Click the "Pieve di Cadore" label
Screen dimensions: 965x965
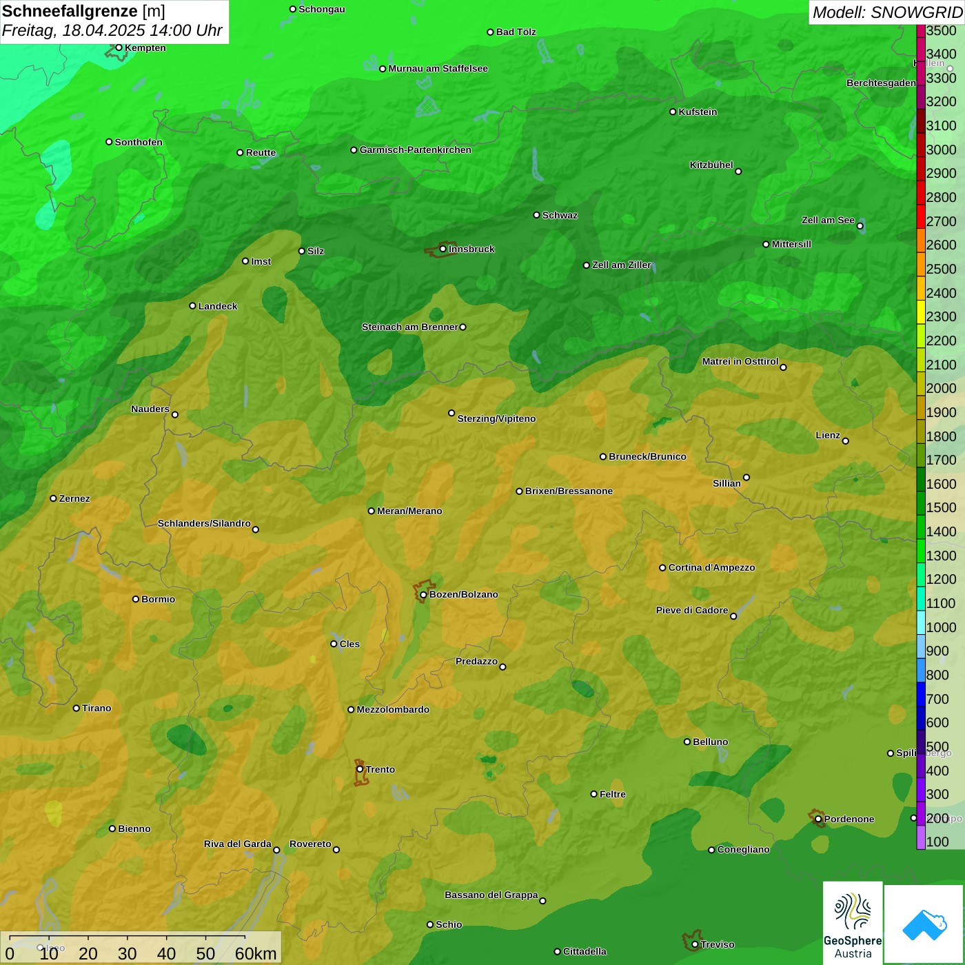point(692,610)
